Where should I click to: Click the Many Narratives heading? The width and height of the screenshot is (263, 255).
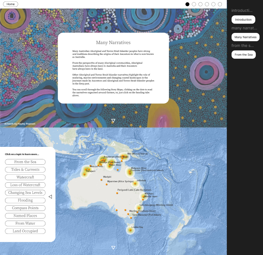pyautogui.click(x=113, y=43)
